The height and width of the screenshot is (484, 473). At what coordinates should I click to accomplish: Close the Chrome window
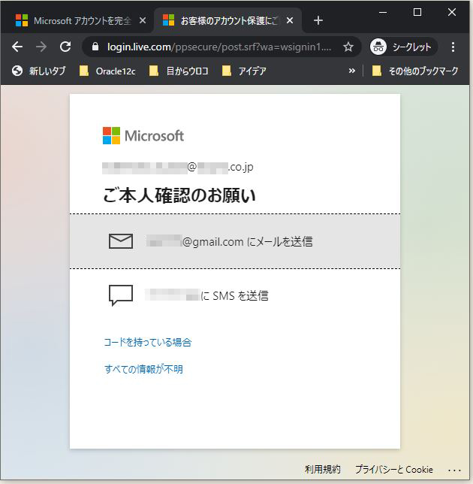coord(452,12)
